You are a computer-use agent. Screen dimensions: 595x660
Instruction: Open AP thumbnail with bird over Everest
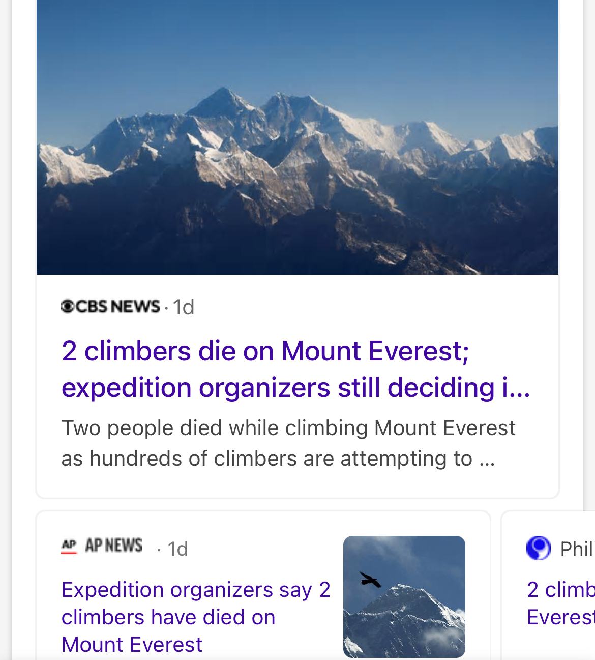[404, 596]
